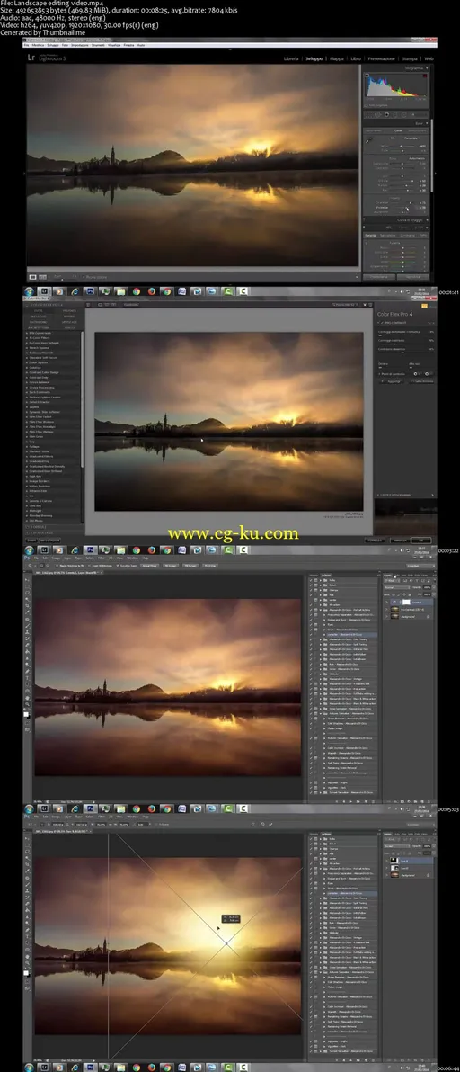Select the Glamour Glow filter in Color Efex list

point(40,451)
